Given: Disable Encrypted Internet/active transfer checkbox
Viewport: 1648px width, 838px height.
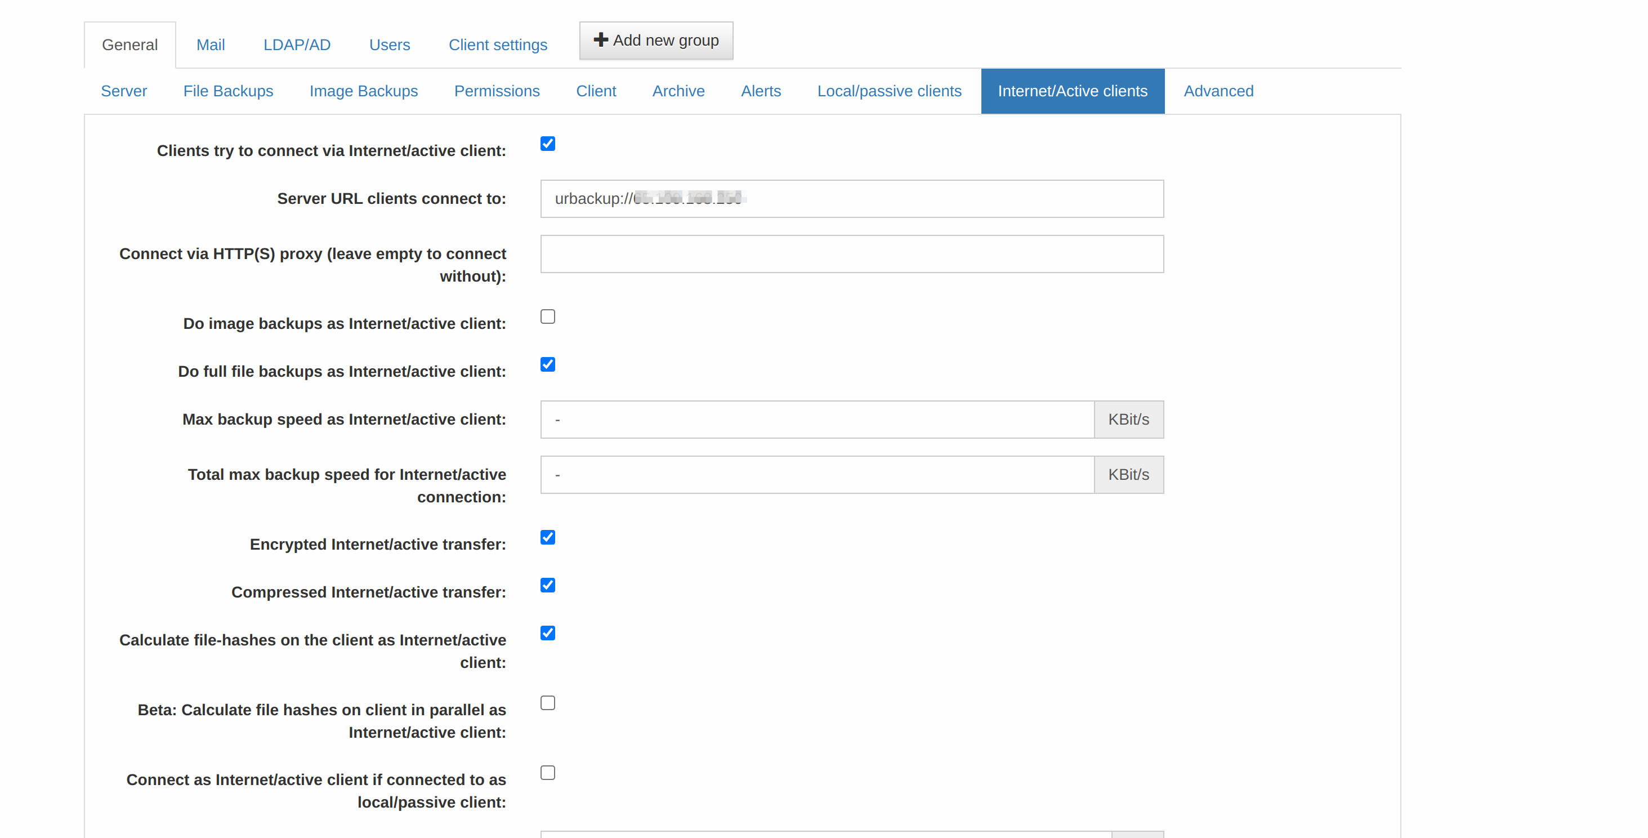Looking at the screenshot, I should [548, 537].
